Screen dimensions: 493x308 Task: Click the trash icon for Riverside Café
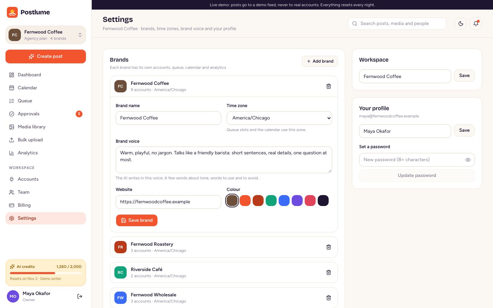coord(329,272)
